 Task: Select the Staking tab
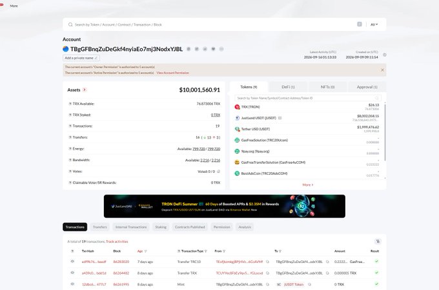(x=161, y=227)
